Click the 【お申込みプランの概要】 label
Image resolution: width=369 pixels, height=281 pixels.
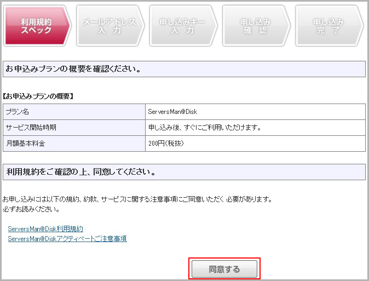[x=38, y=96]
